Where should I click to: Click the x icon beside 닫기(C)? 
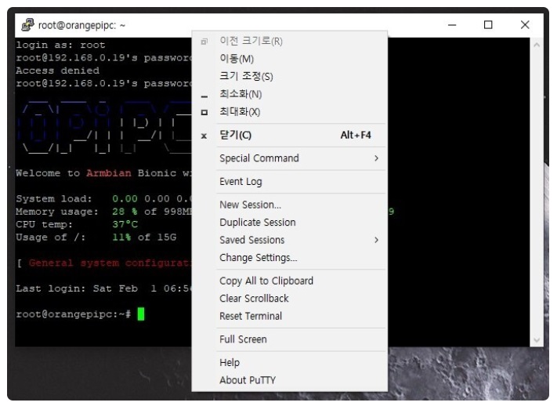[204, 136]
